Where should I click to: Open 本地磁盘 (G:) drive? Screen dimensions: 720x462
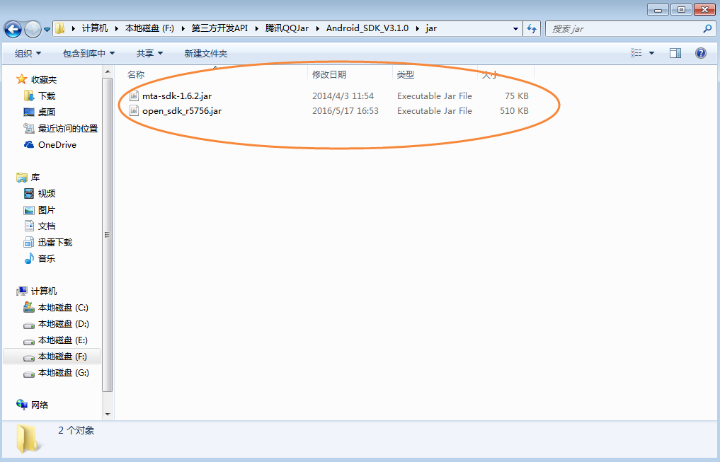point(64,373)
